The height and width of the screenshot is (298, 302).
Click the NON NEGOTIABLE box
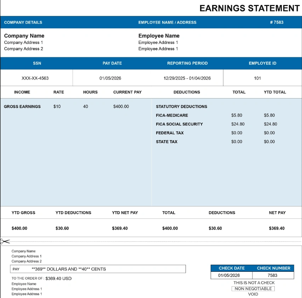(x=253, y=289)
